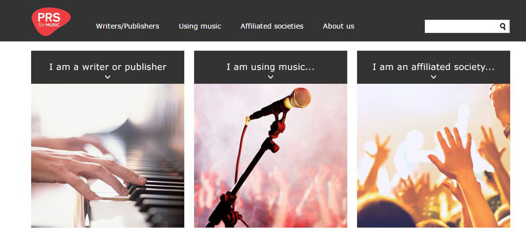Open the red concert microphone photo tile
The height and width of the screenshot is (237, 526).
(270, 155)
